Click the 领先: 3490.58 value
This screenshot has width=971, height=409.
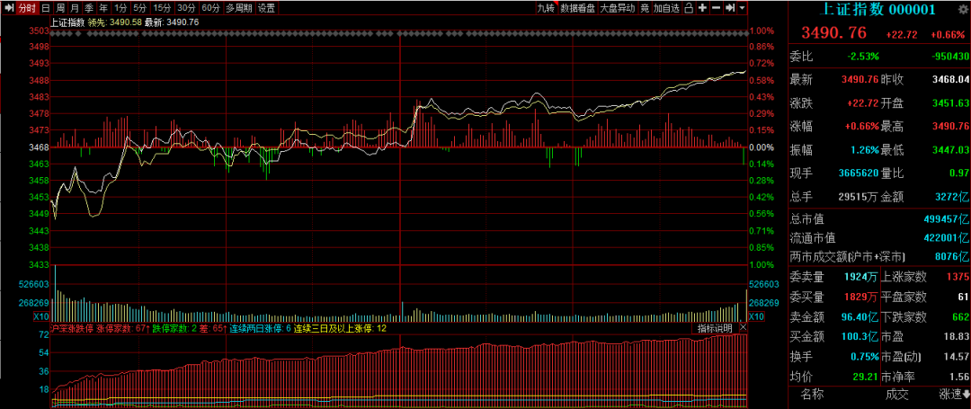114,22
